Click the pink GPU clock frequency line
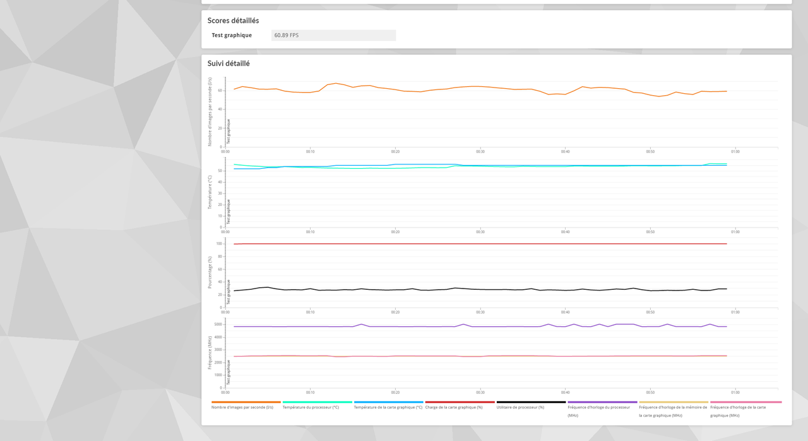 [x=480, y=356]
